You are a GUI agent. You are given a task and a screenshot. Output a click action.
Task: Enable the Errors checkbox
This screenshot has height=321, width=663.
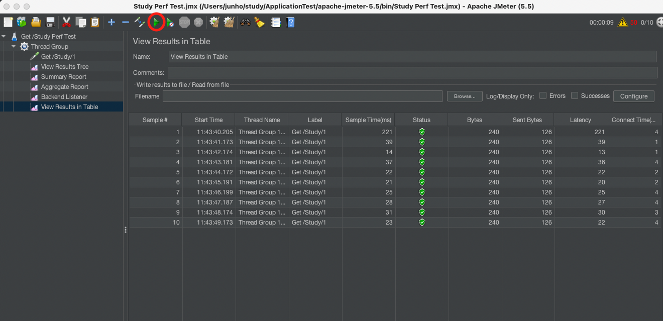coord(543,95)
